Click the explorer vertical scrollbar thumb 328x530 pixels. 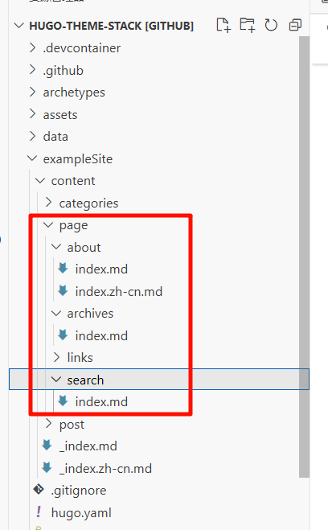tap(304, 257)
